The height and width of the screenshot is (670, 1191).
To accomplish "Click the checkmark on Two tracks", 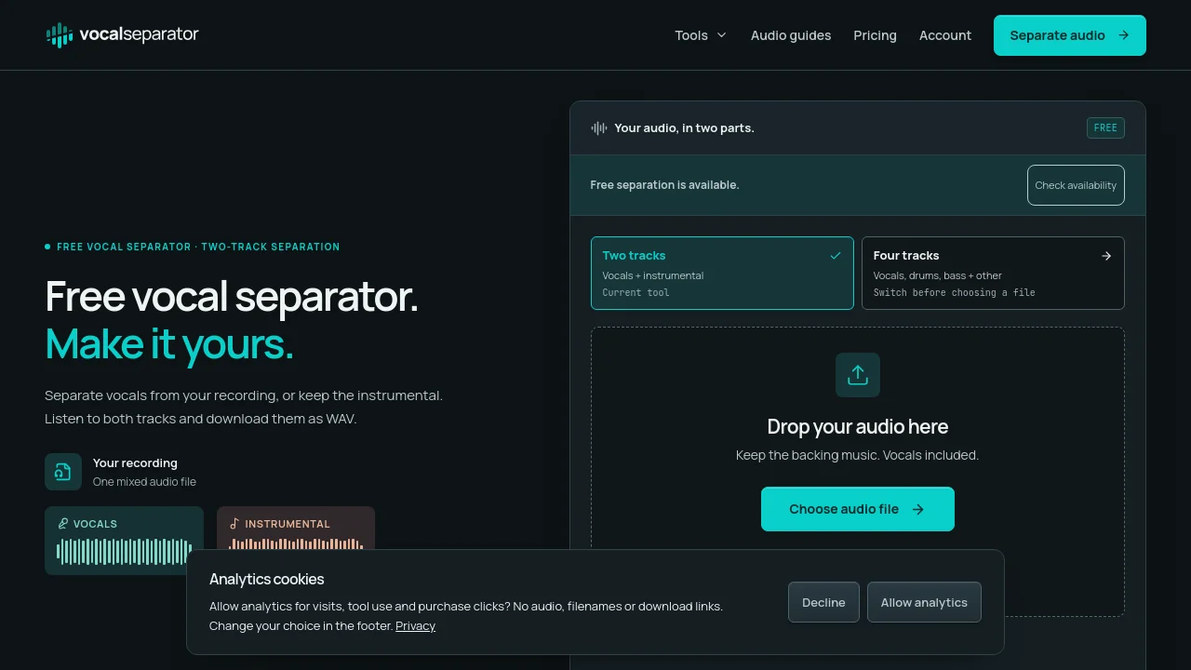I will [x=836, y=256].
